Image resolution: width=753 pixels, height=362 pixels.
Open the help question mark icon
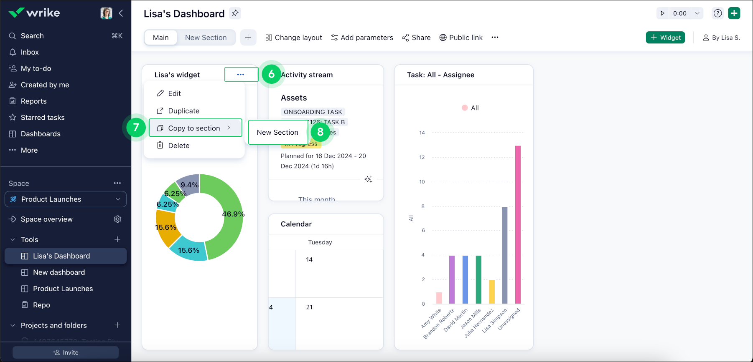tap(717, 13)
